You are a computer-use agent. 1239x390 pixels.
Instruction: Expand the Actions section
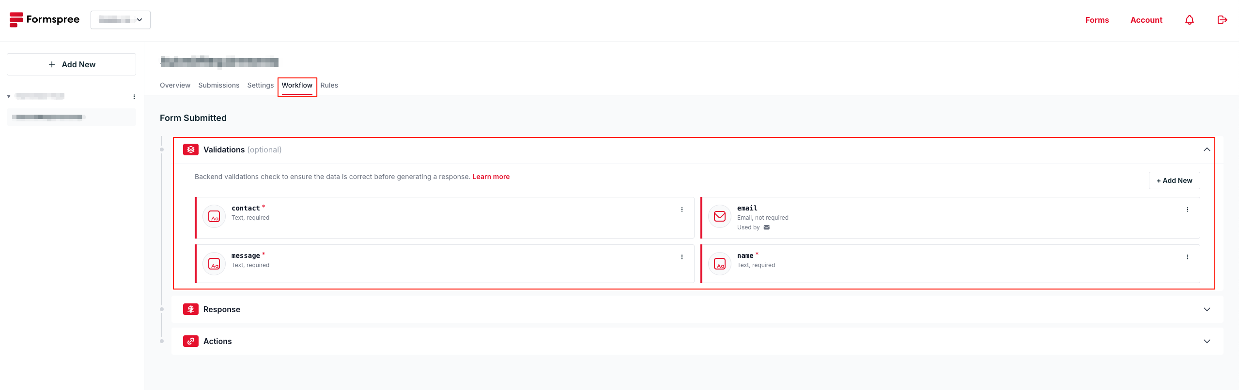1207,342
